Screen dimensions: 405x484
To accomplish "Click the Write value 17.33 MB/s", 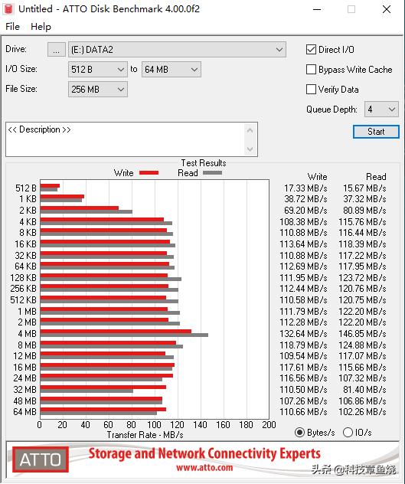I will coord(305,188).
